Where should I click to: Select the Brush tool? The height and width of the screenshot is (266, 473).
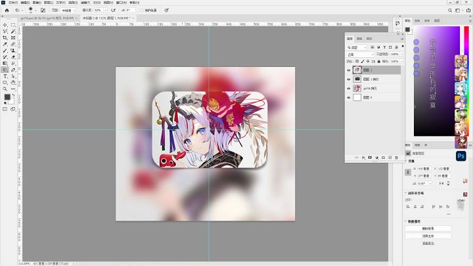(5, 51)
